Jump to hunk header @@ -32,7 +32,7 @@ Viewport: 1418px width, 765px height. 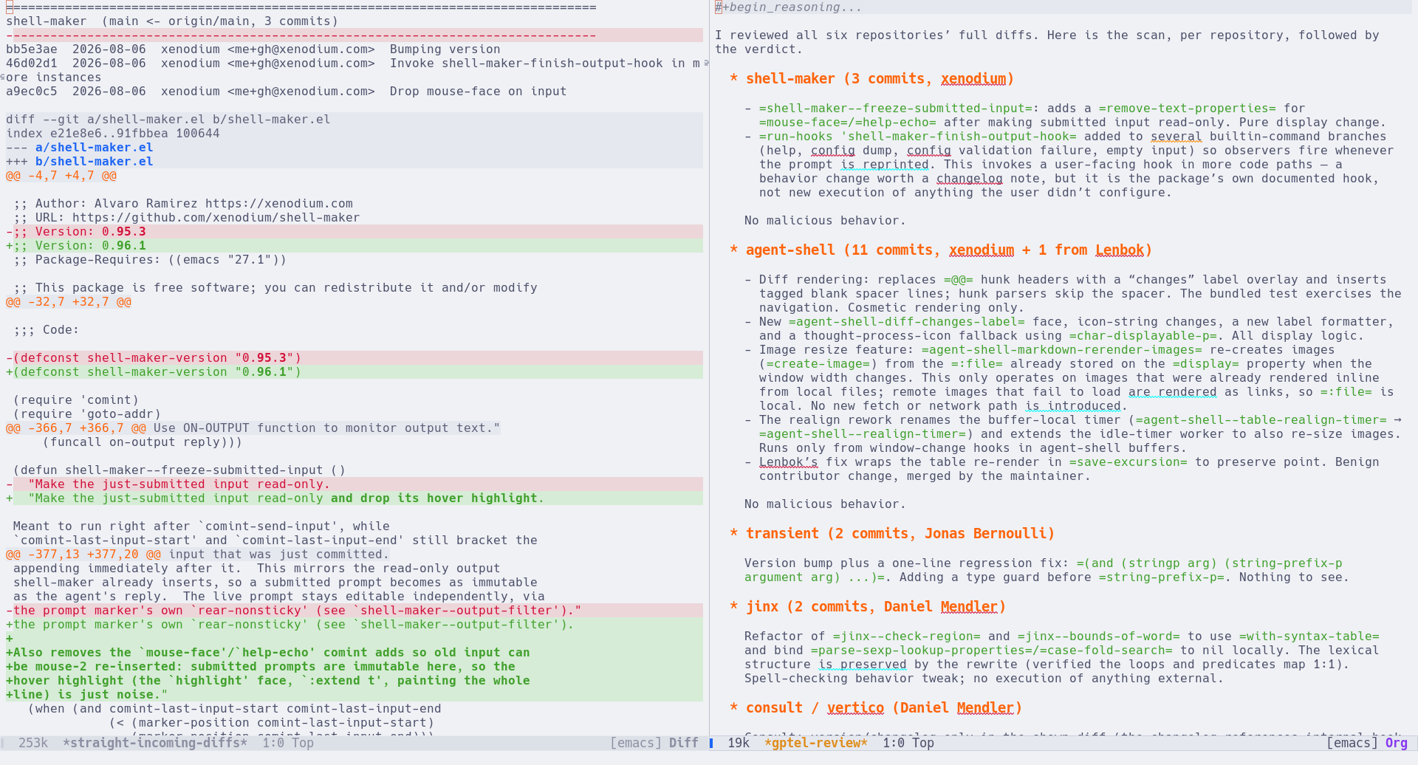(69, 302)
